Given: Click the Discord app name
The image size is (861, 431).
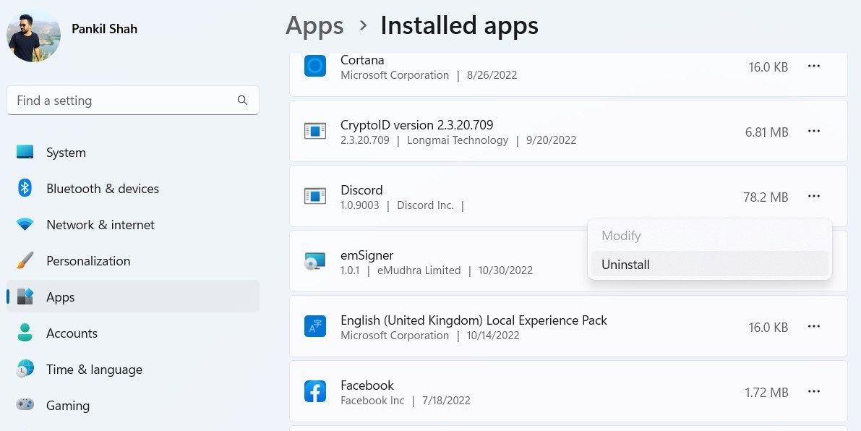Looking at the screenshot, I should click(361, 190).
